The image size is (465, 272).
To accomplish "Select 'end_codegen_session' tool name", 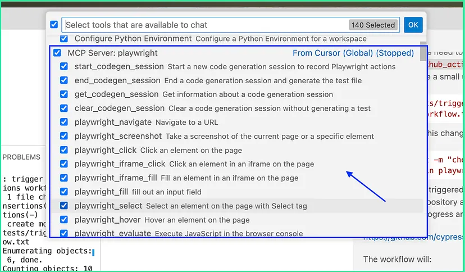I will pos(117,80).
